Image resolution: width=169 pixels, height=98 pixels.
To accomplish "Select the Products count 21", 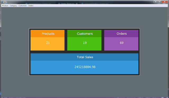I will coord(48,43).
